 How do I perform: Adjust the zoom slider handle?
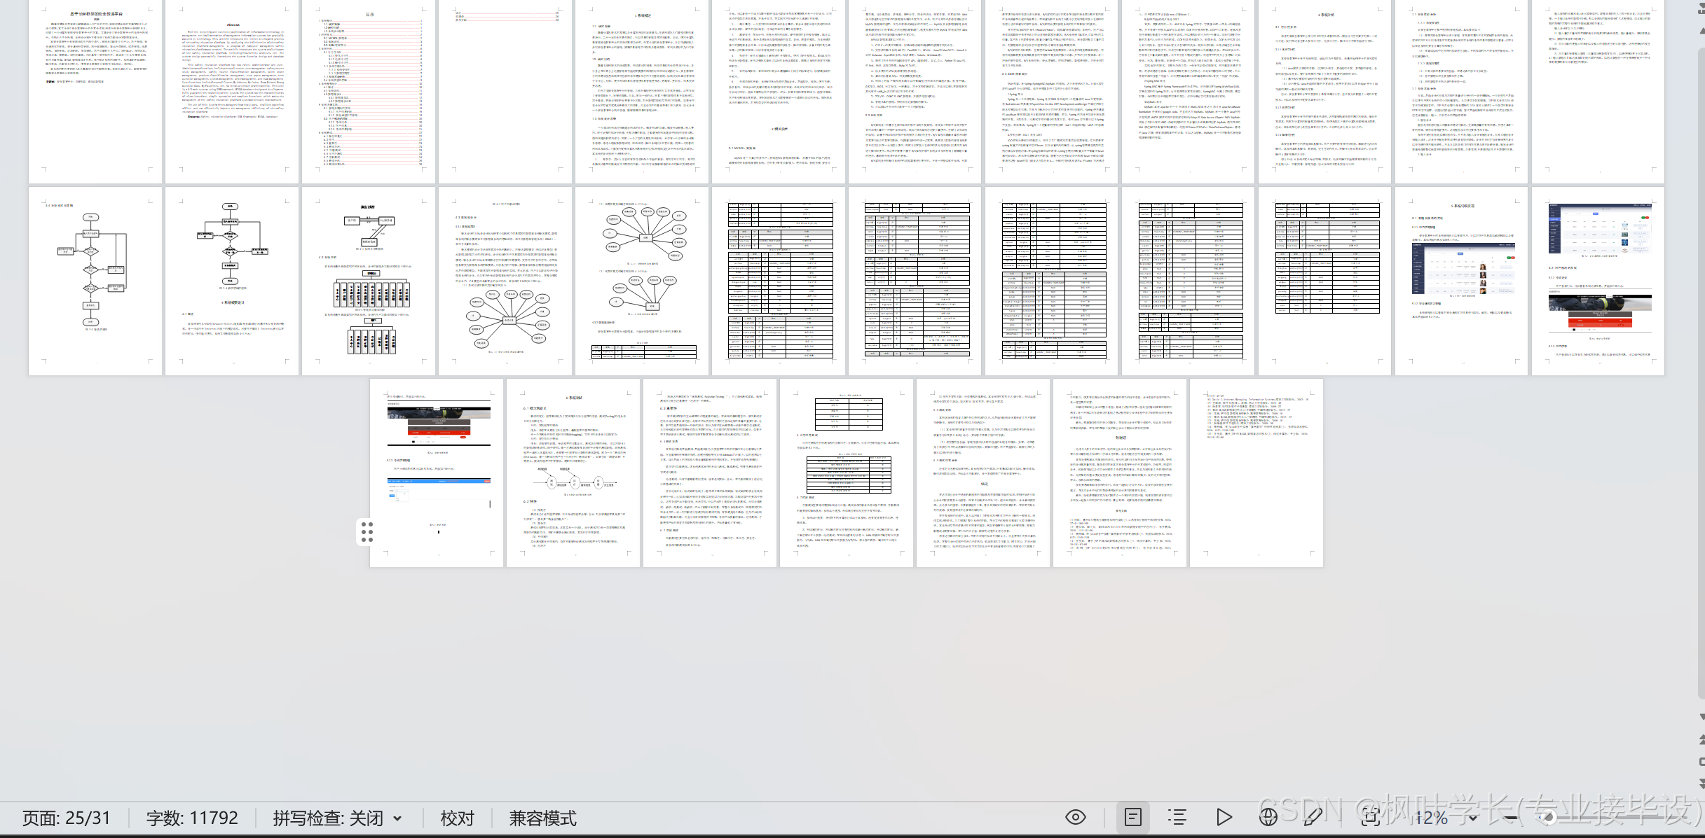1549,817
